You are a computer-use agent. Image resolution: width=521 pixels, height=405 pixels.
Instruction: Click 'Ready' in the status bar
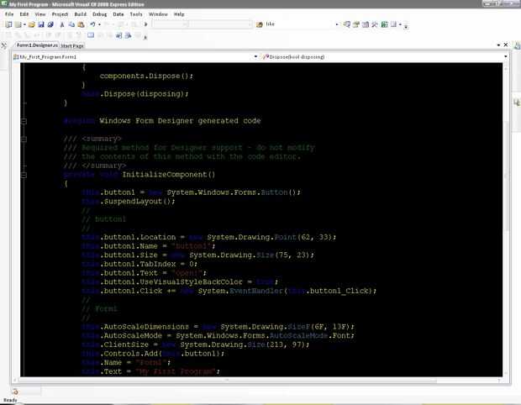pos(10,400)
